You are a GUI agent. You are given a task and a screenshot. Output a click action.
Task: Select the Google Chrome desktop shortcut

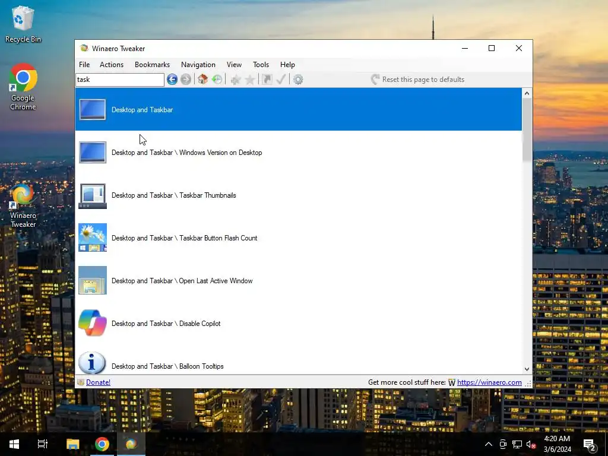click(23, 87)
